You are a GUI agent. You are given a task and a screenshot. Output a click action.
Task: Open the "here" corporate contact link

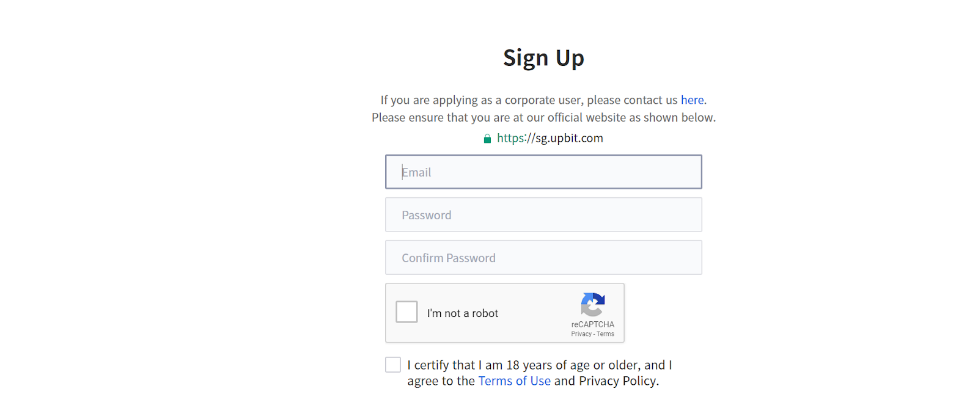pos(693,100)
